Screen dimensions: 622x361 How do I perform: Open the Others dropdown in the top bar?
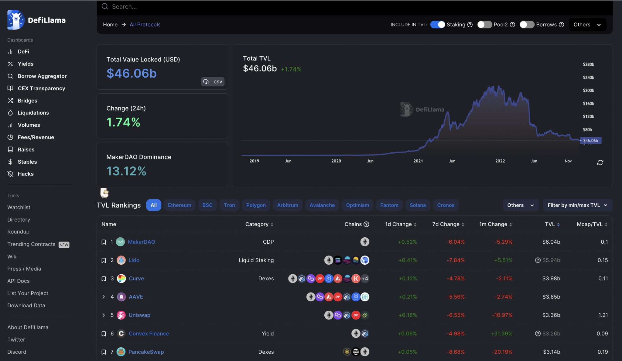click(587, 25)
